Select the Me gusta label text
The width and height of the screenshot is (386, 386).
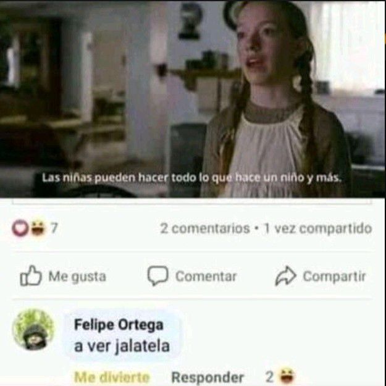(x=77, y=277)
